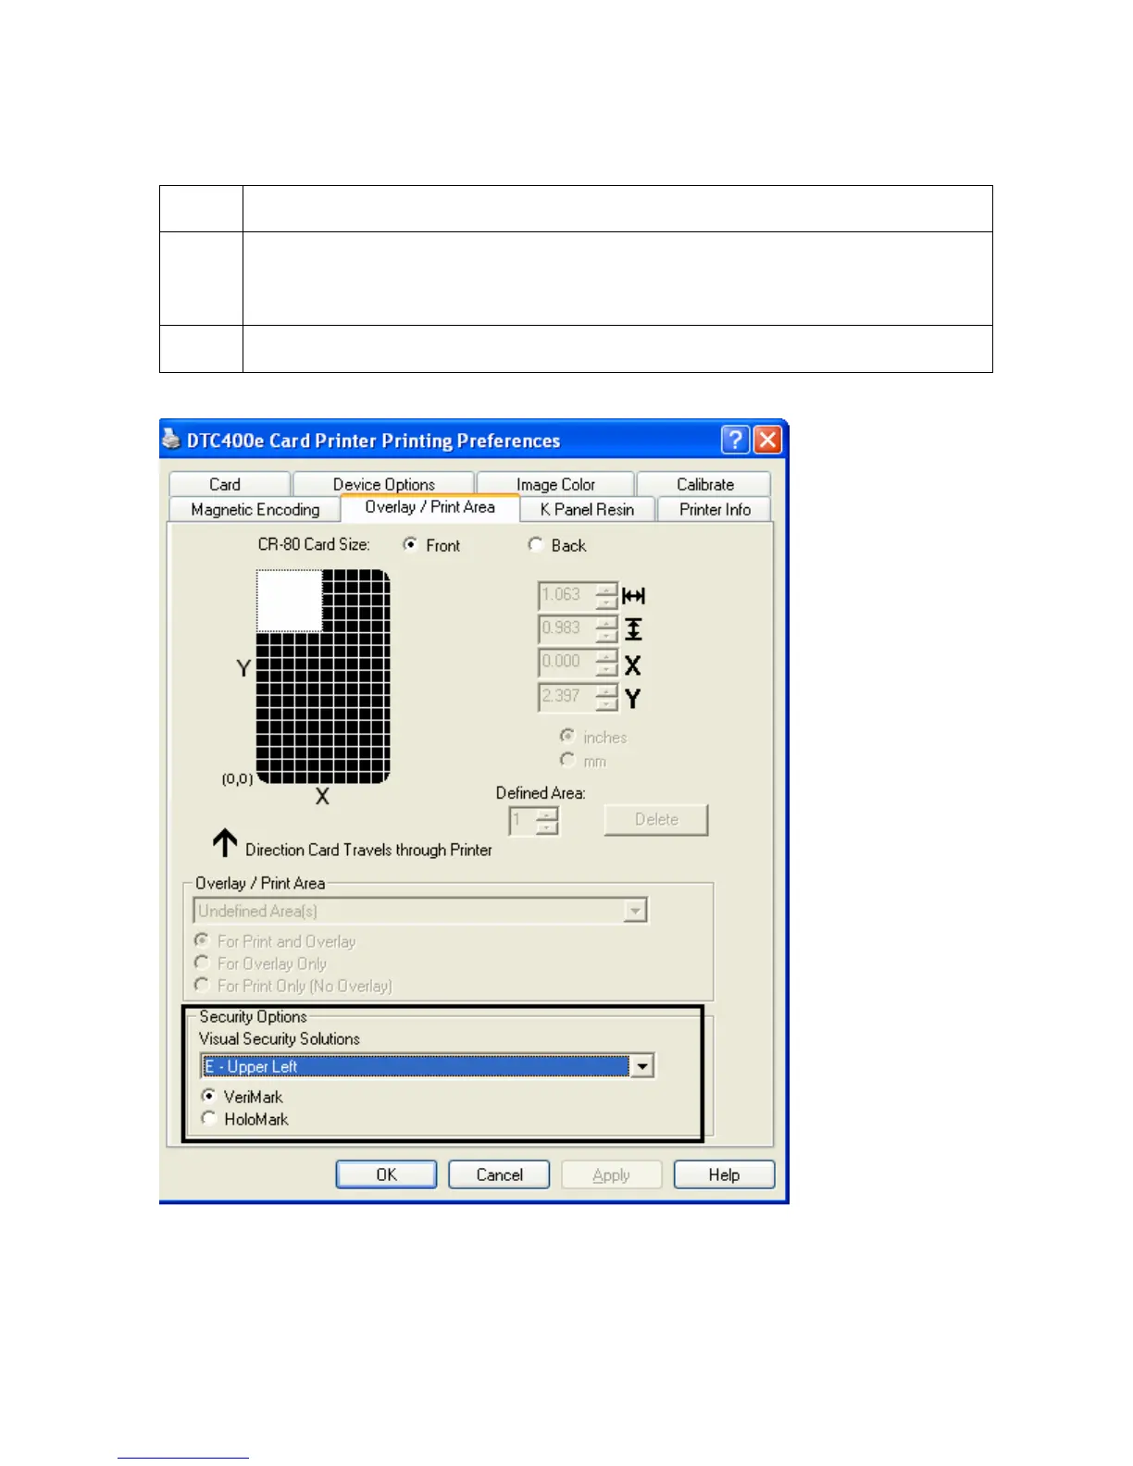Switch to the Device Options tab
This screenshot has height=1466, width=1133.
(x=383, y=484)
